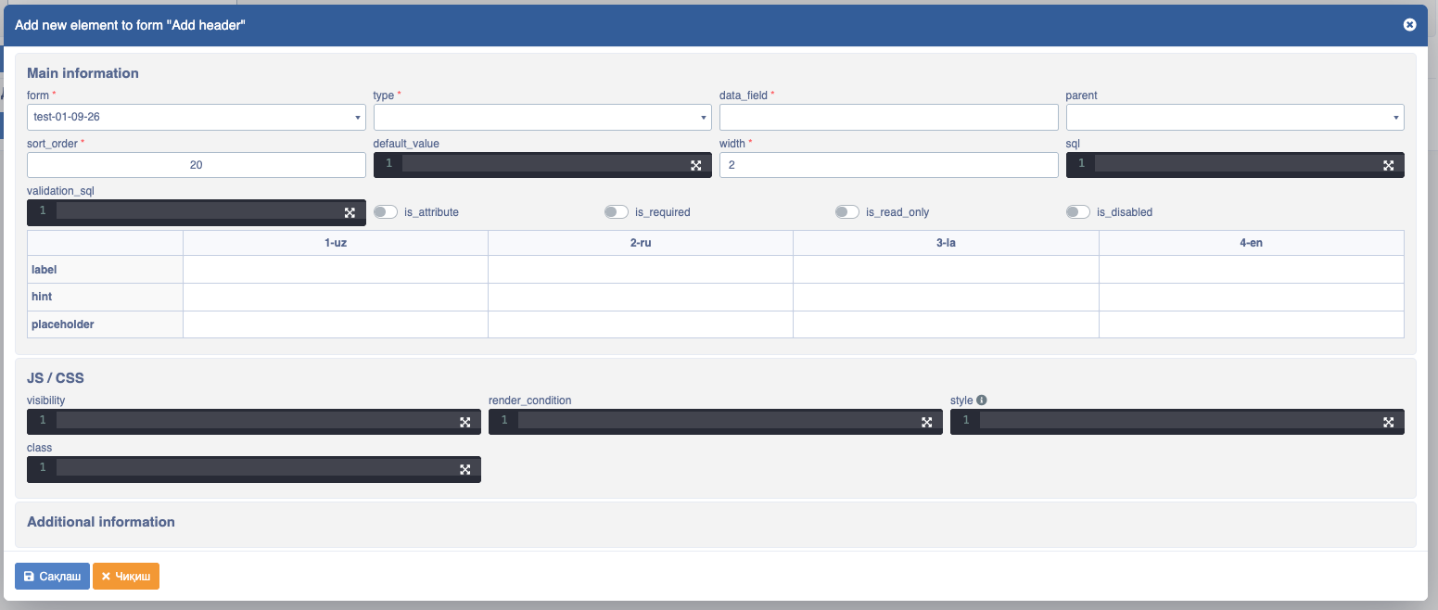The image size is (1438, 610).
Task: Click the 1-uz column header
Action: coord(336,243)
